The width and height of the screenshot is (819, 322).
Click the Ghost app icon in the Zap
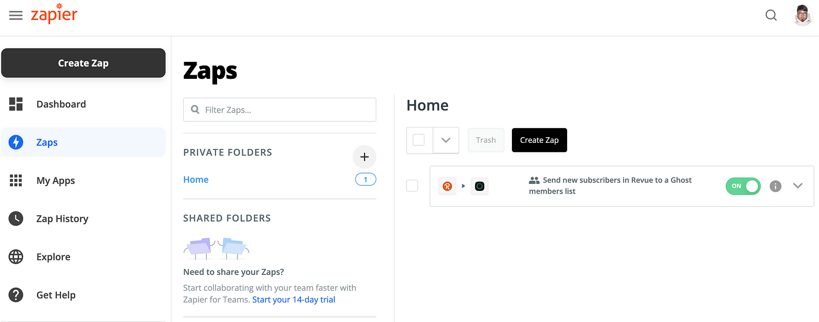[480, 186]
